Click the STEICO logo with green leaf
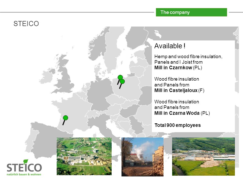243x182 pixels. tap(24, 168)
